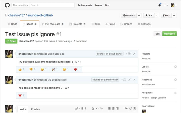The height and width of the screenshot is (113, 181).
Task: Star the sounds-of-github repository
Action: coord(149,15)
